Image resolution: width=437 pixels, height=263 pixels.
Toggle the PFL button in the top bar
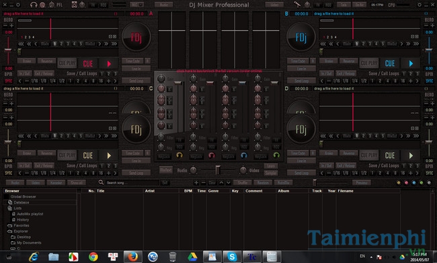point(59,5)
